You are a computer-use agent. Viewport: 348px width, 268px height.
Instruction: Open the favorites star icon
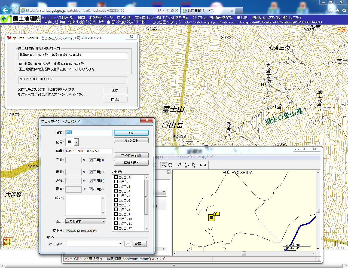tap(337, 10)
